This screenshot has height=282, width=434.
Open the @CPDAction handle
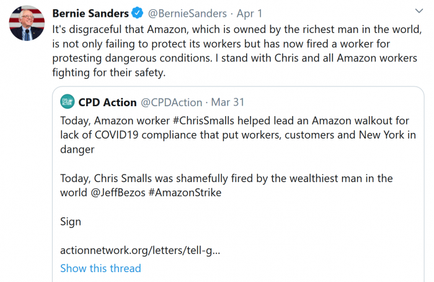pos(171,102)
